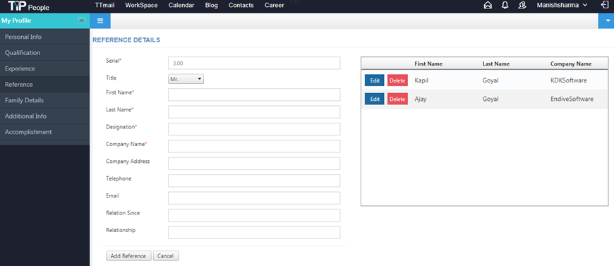The width and height of the screenshot is (614, 266).
Task: Open Contacts in top navigation
Action: [241, 6]
